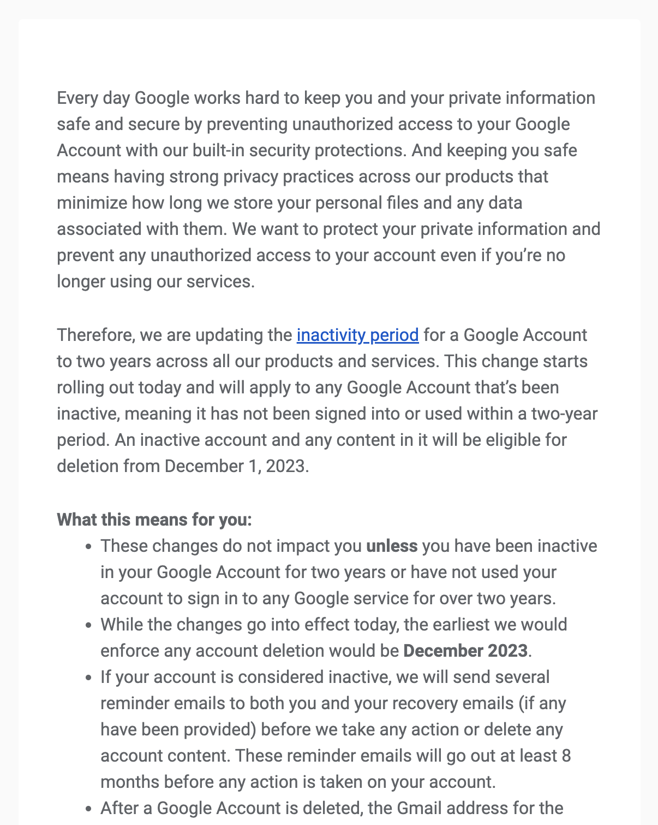
Task: Click the "December 1, 2023" deletion date
Action: coord(235,466)
